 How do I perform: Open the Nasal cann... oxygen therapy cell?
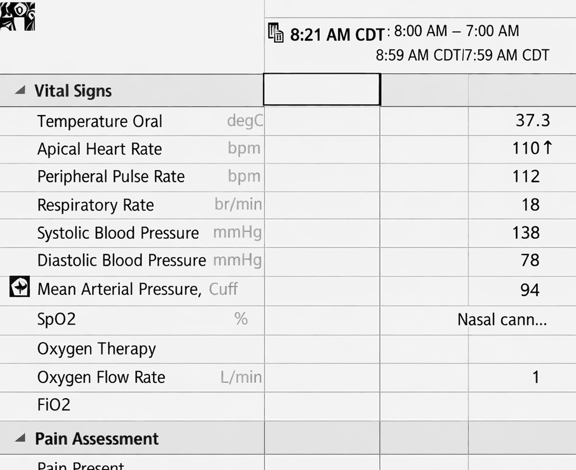(502, 320)
